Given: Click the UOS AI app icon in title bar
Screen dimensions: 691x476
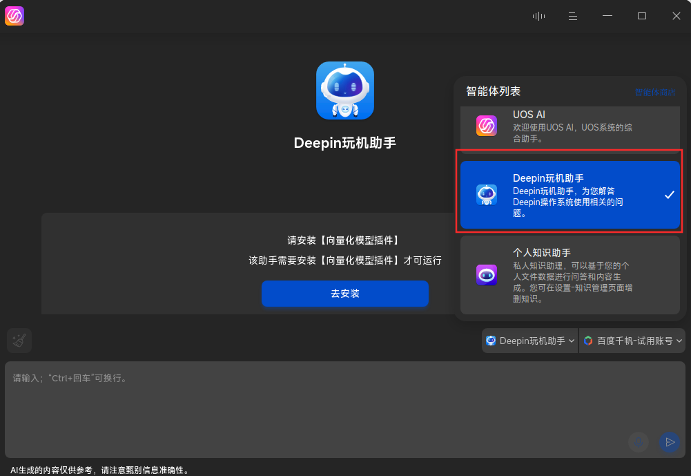Looking at the screenshot, I should [14, 15].
